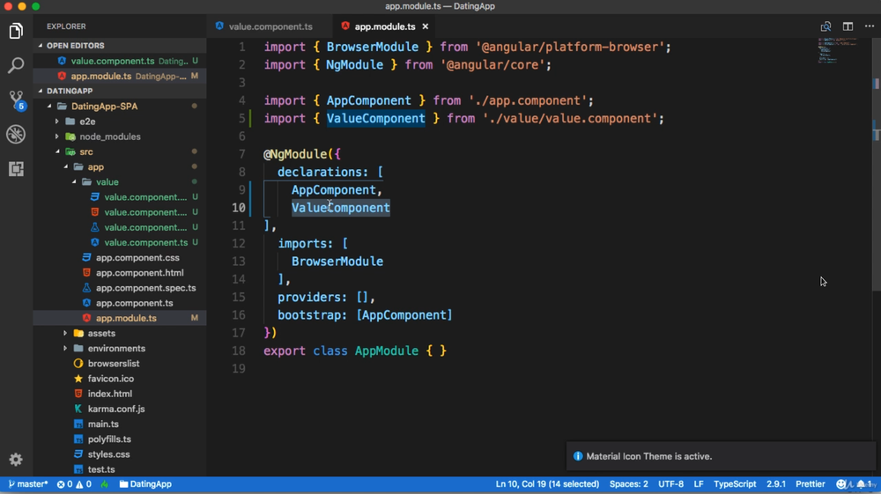Open the Explorer view in activity bar
The width and height of the screenshot is (881, 494).
(x=16, y=31)
